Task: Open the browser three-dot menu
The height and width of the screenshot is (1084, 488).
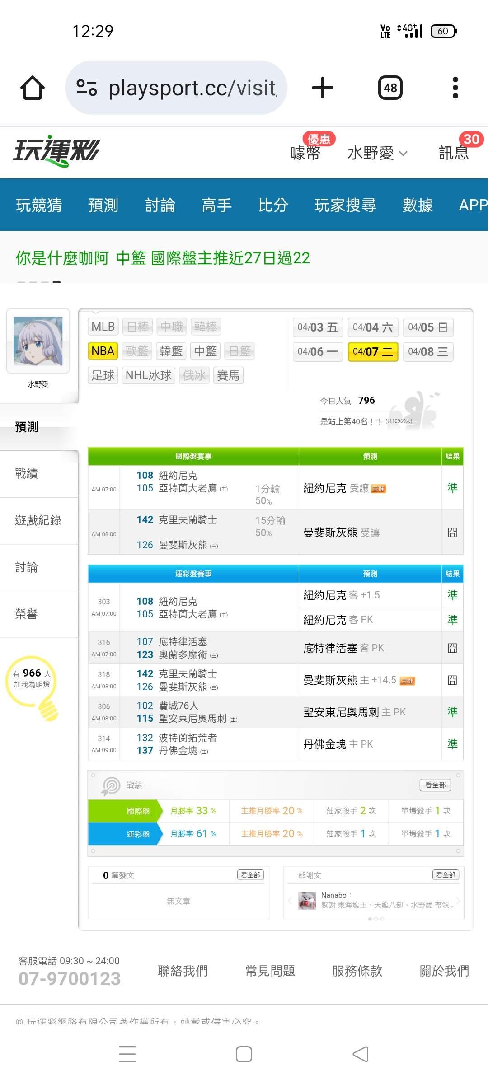Action: click(455, 88)
